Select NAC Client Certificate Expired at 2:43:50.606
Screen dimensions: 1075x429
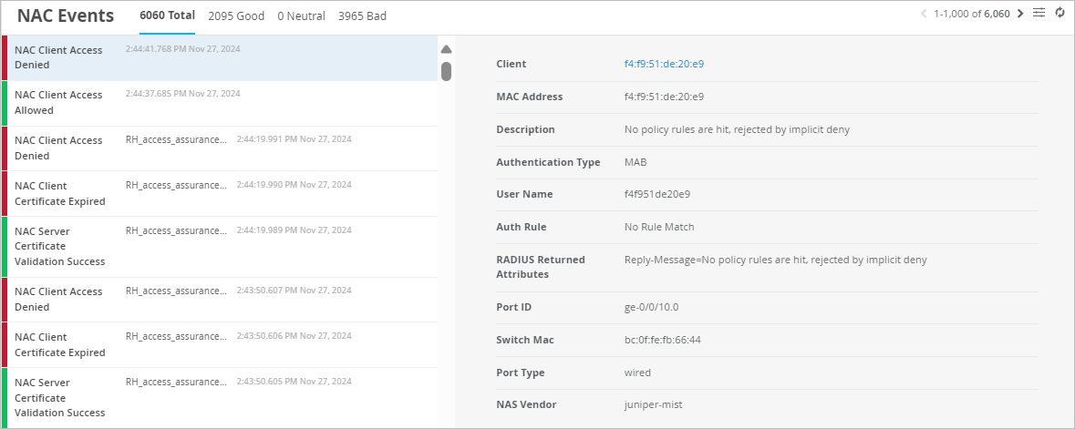pos(219,345)
